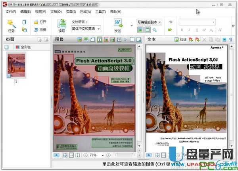
Task: Tick the select-all checkbox in pages panel
Action: pos(7,47)
